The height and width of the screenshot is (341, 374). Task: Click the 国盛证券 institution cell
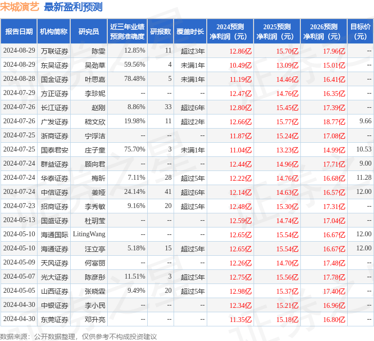tap(55, 220)
